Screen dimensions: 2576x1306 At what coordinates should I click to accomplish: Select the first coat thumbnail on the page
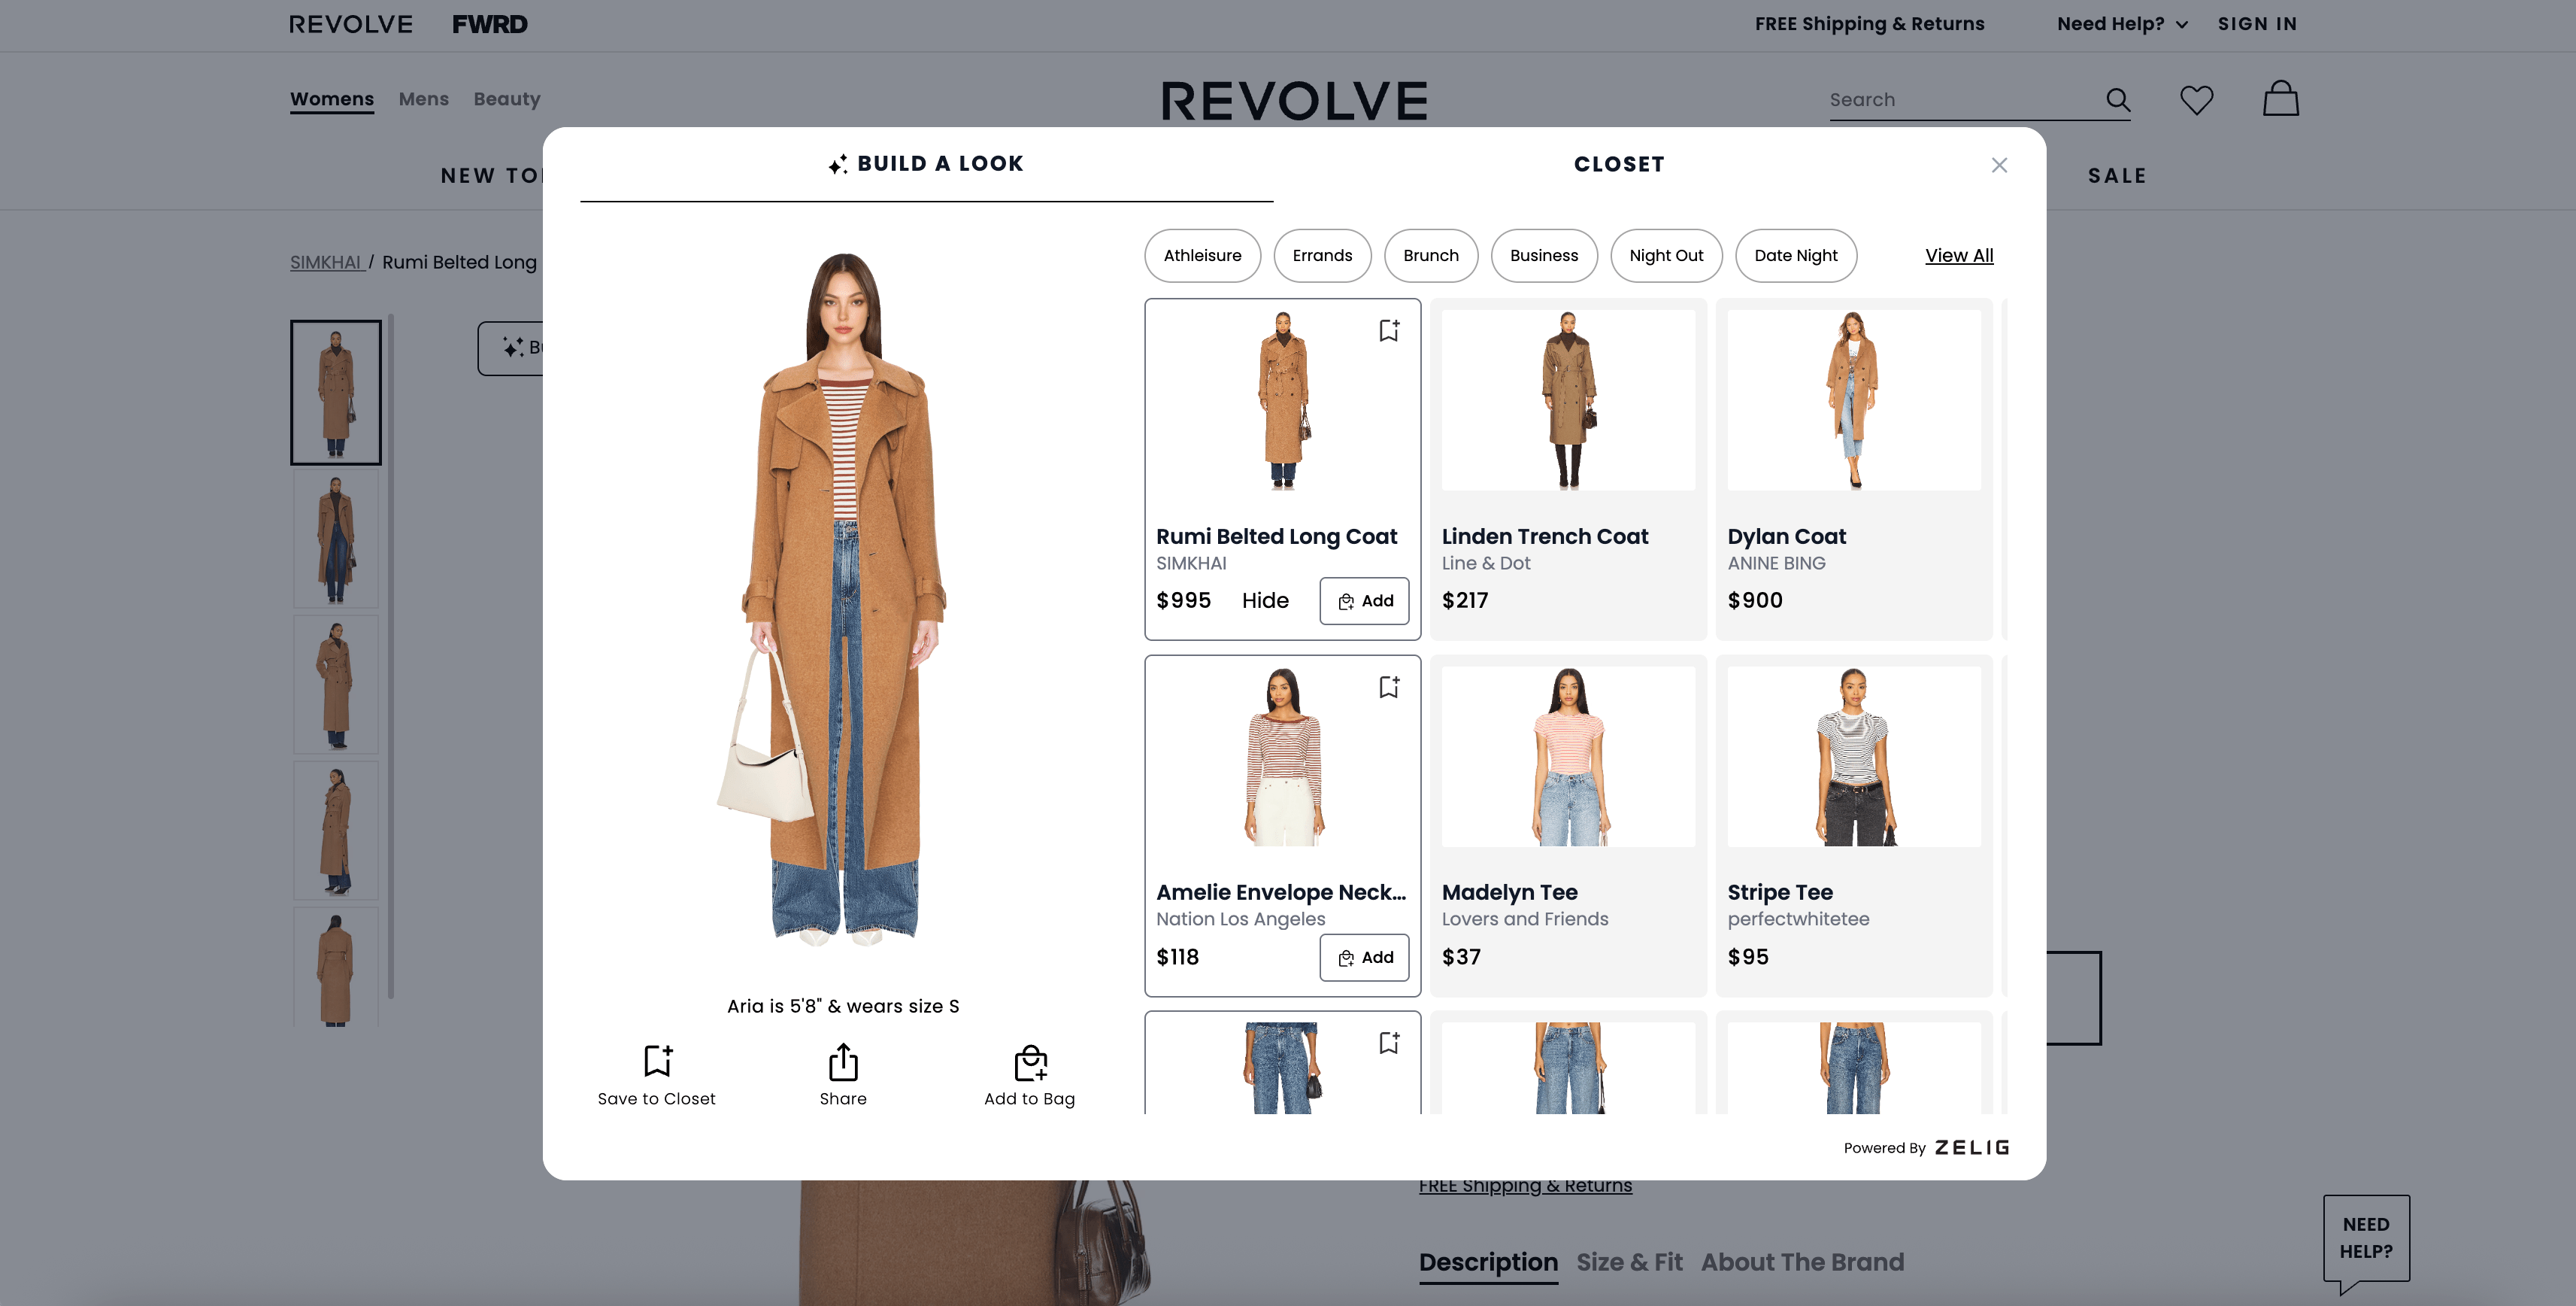tap(336, 392)
